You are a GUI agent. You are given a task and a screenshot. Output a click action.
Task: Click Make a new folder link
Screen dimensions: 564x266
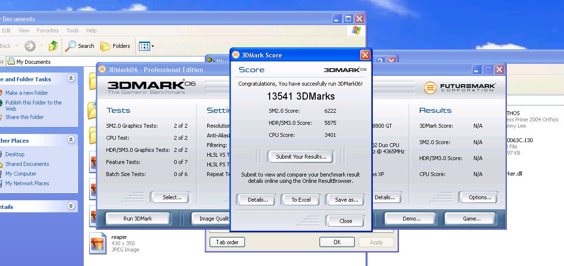(x=27, y=93)
